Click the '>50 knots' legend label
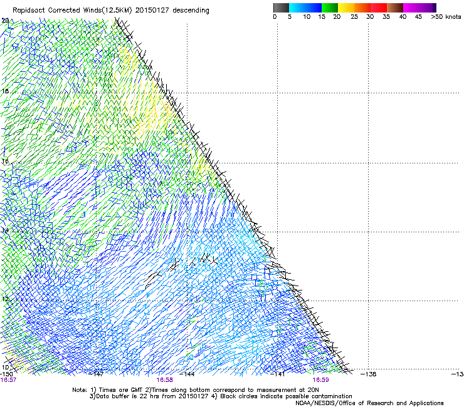Screen dimensions: 464x407 446,17
